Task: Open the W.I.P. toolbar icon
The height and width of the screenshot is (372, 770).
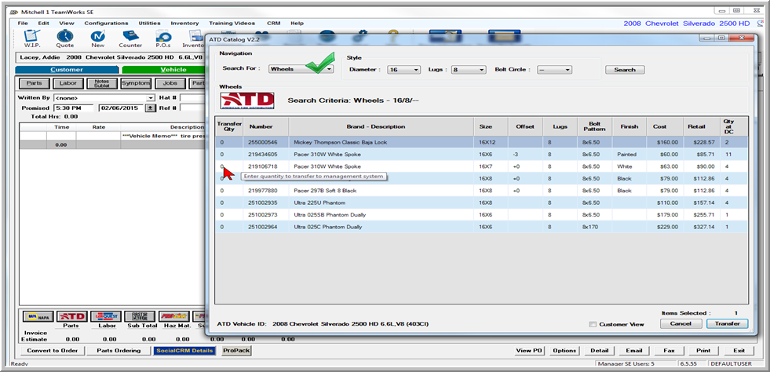Action: [31, 38]
